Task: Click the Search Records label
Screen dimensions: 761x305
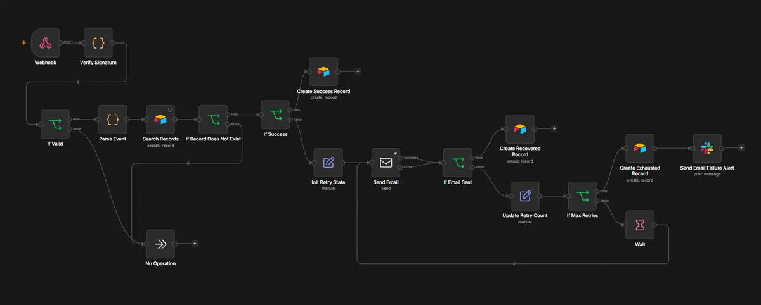Action: click(160, 139)
